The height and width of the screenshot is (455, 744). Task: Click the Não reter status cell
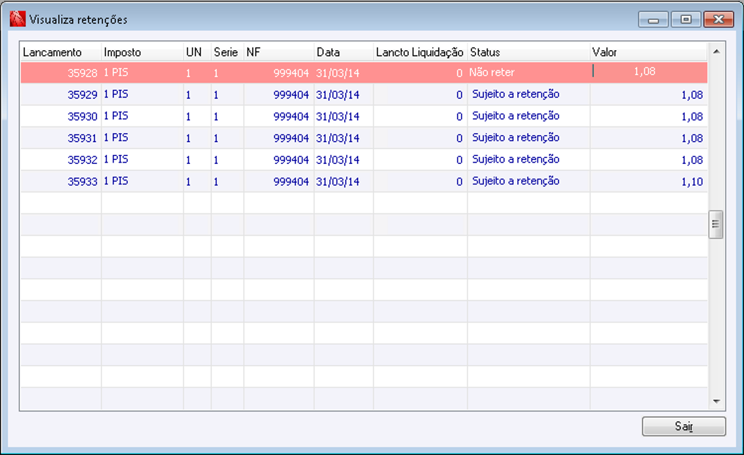pos(528,73)
